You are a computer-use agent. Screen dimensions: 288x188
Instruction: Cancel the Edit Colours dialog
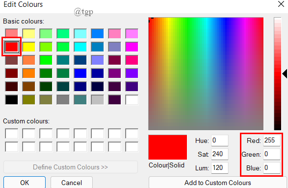click(72, 183)
